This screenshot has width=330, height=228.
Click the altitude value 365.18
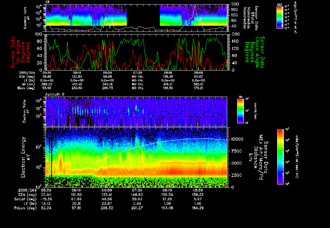[107, 84]
